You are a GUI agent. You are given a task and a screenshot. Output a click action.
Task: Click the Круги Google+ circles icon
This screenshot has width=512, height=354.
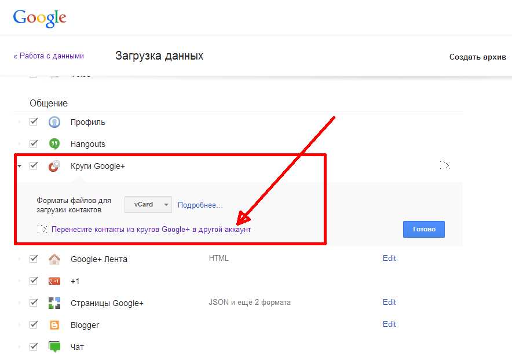click(54, 166)
